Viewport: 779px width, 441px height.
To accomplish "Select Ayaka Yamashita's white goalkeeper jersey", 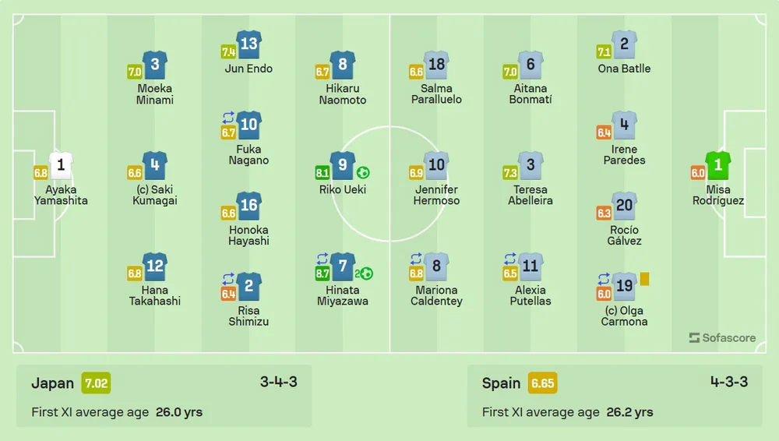I will coord(61,165).
